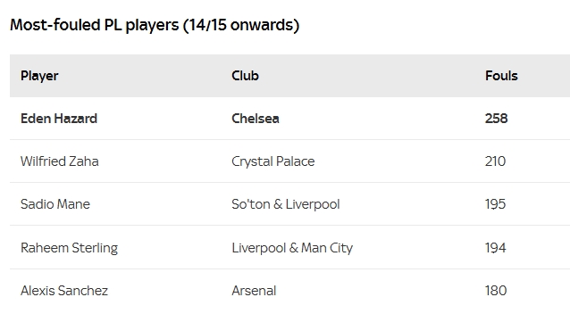
Task: Click the (14/15 onwards) text in title
Action: tap(240, 25)
